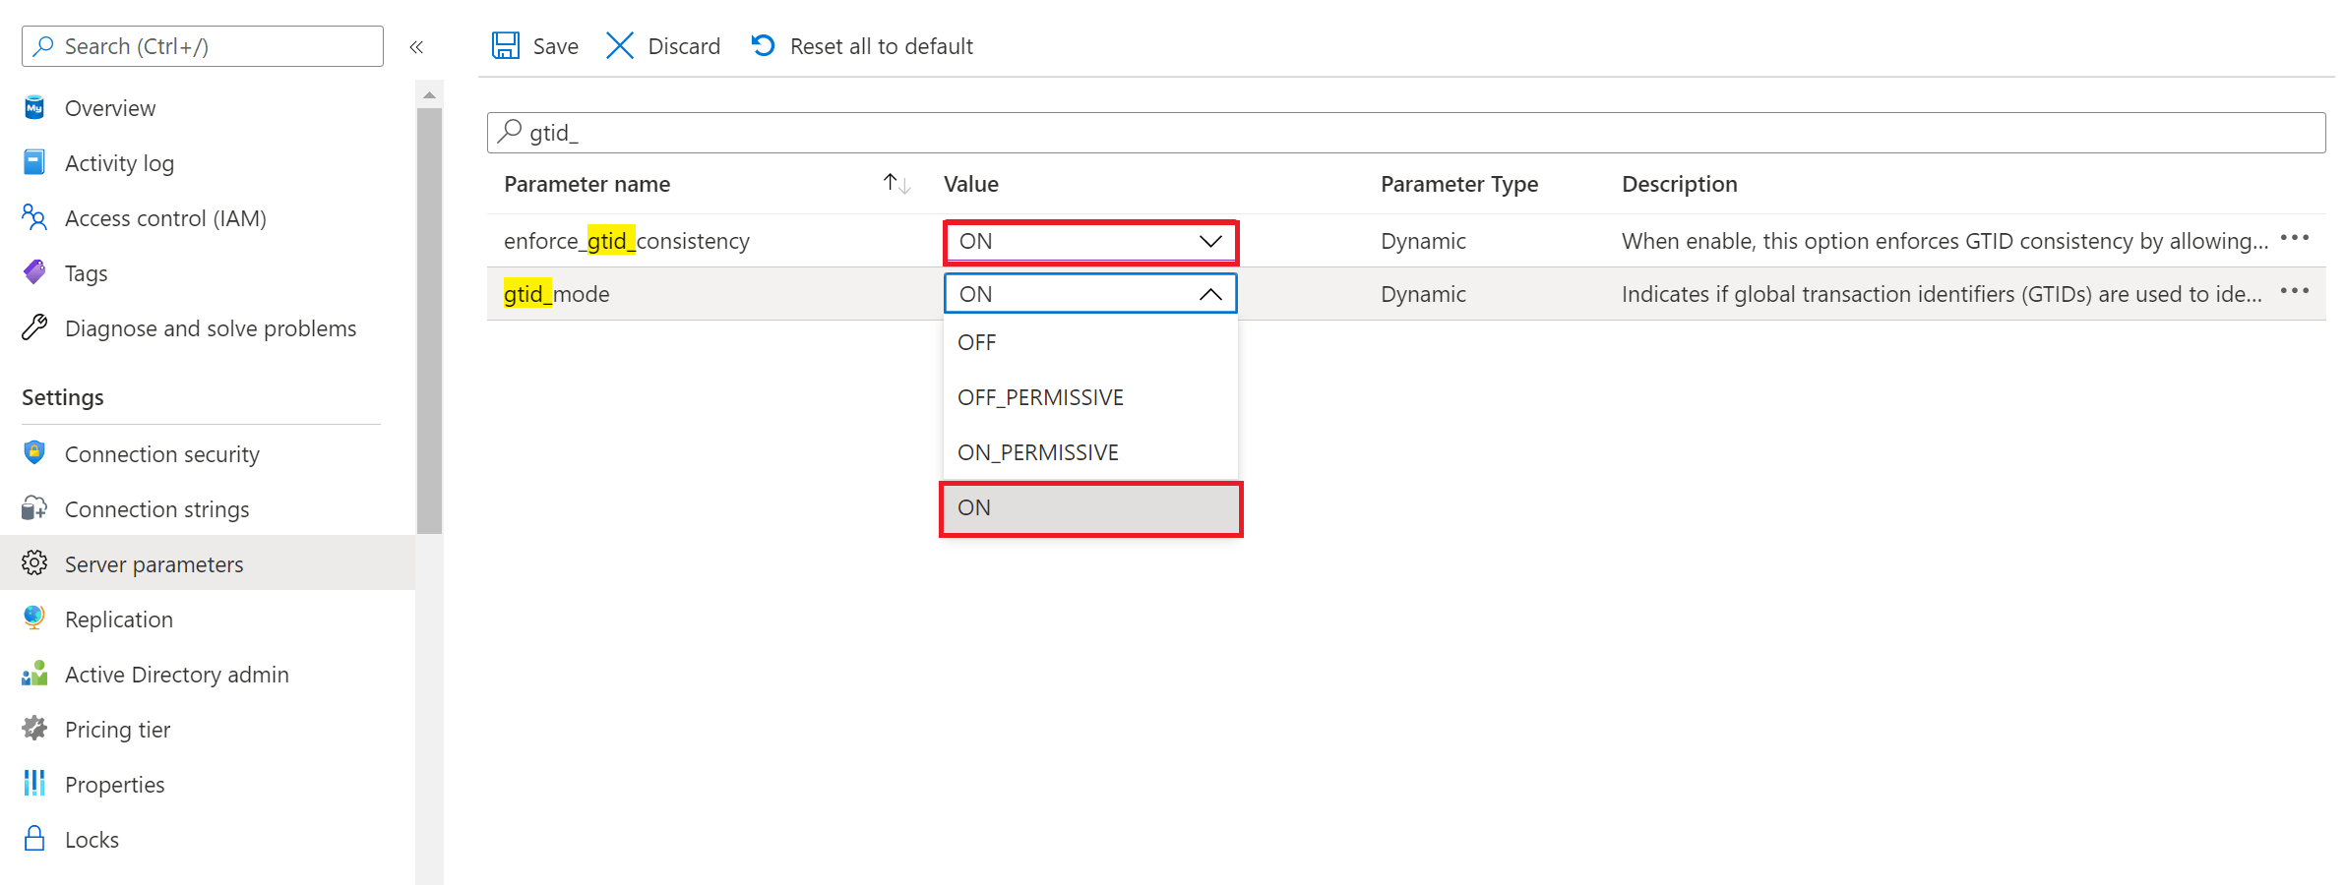Open the Pricing tier page
Screen dimensions: 2346x885
pos(116,729)
